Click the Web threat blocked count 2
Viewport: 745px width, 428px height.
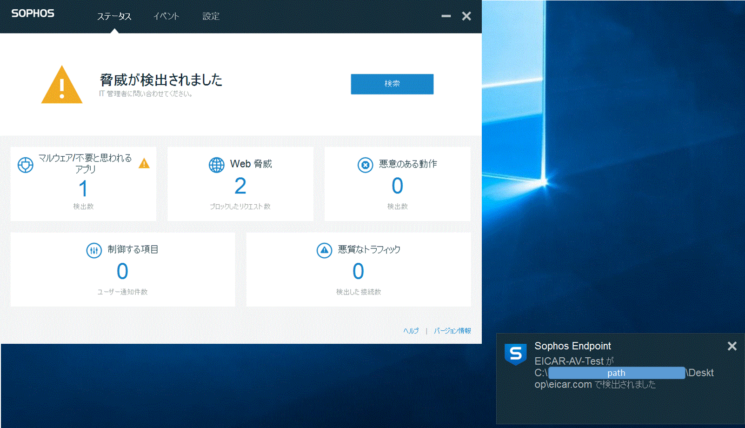240,186
